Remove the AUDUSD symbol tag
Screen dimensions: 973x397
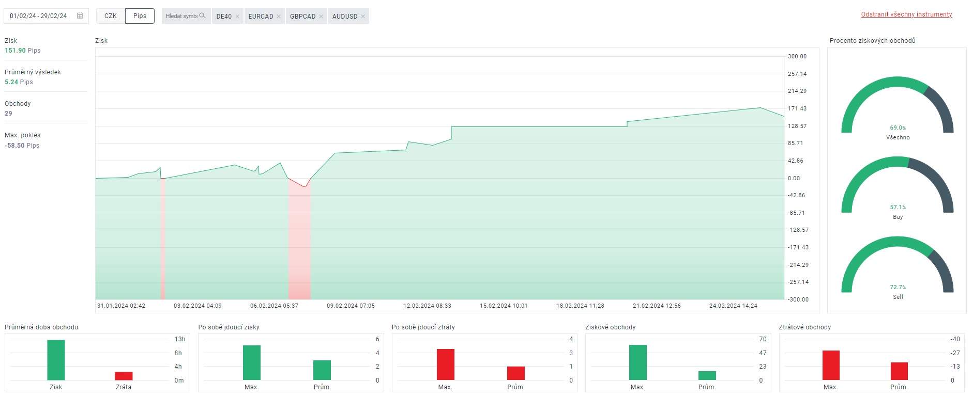point(363,17)
